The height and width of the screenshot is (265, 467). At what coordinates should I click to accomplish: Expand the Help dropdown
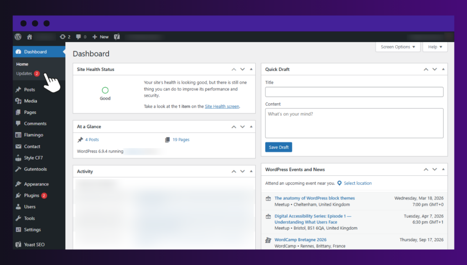pos(434,47)
